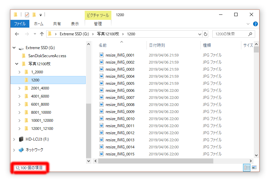Select HD-LCU3 (F:) drive
Viewport: 270px width, 185px height.
[37, 139]
